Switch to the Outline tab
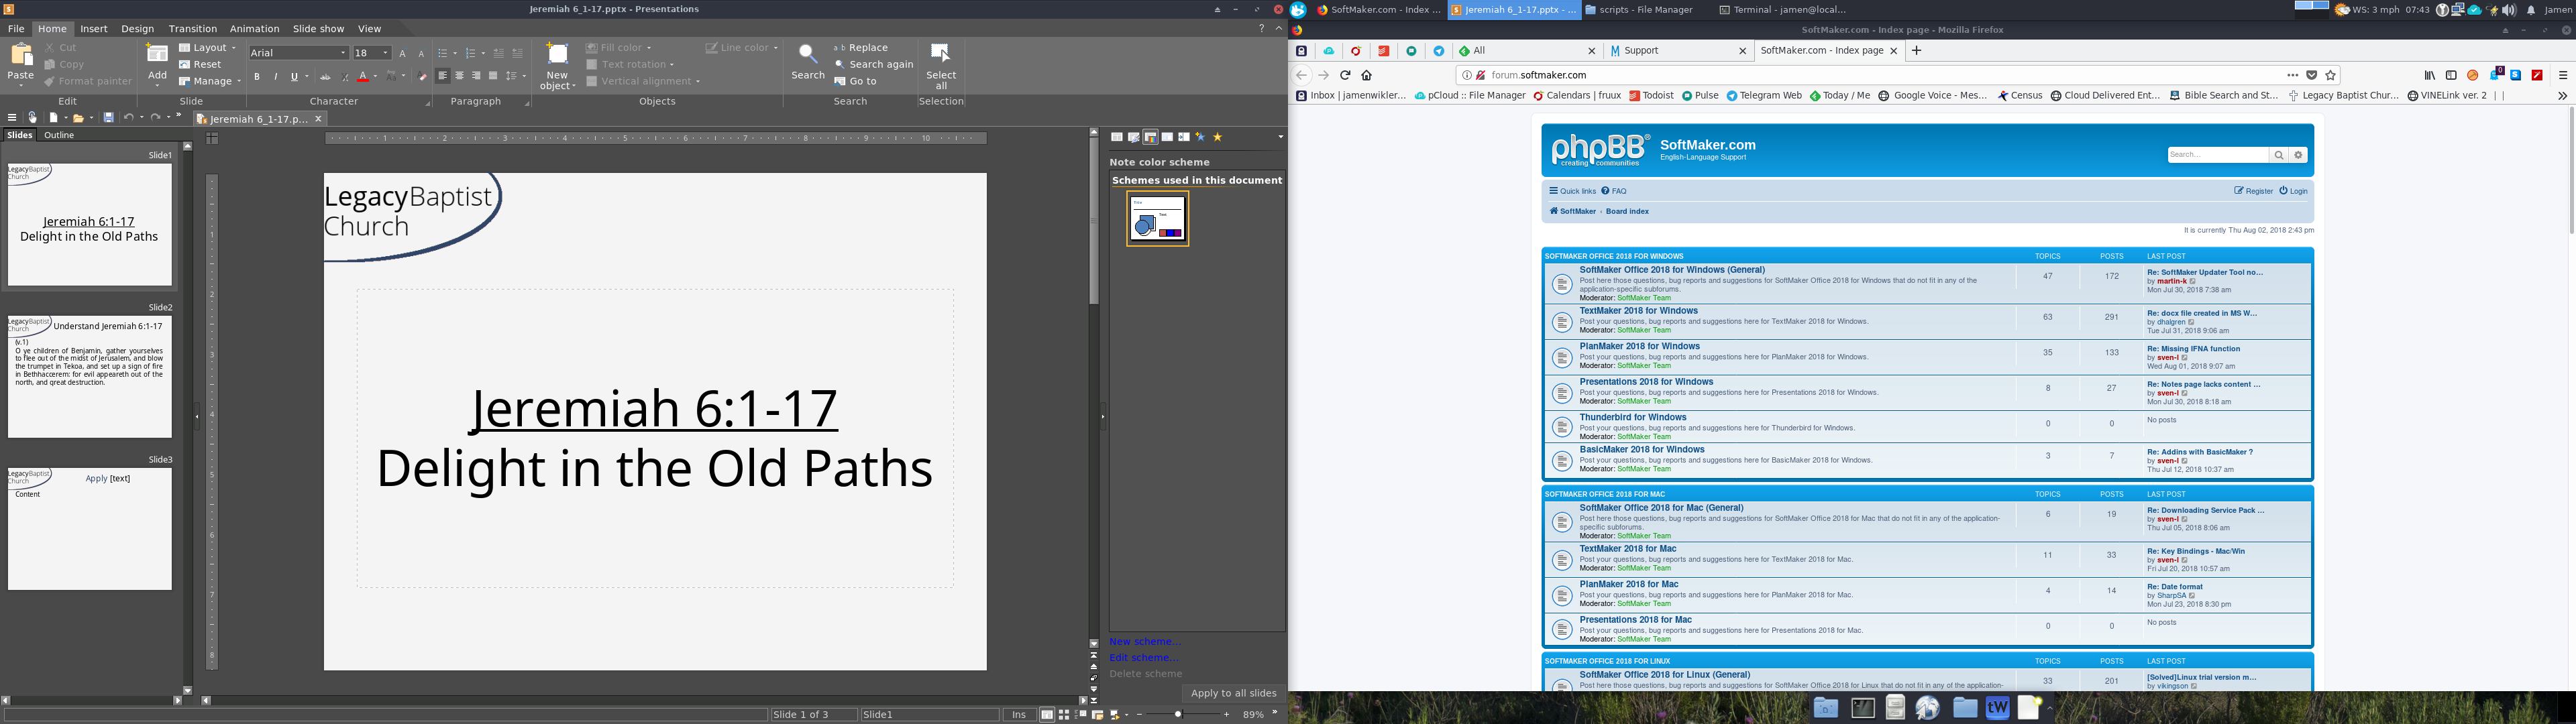 pyautogui.click(x=59, y=135)
